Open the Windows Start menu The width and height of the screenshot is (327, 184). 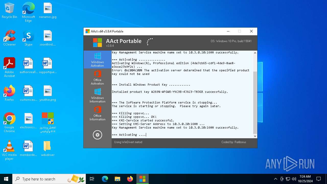tap(6, 179)
